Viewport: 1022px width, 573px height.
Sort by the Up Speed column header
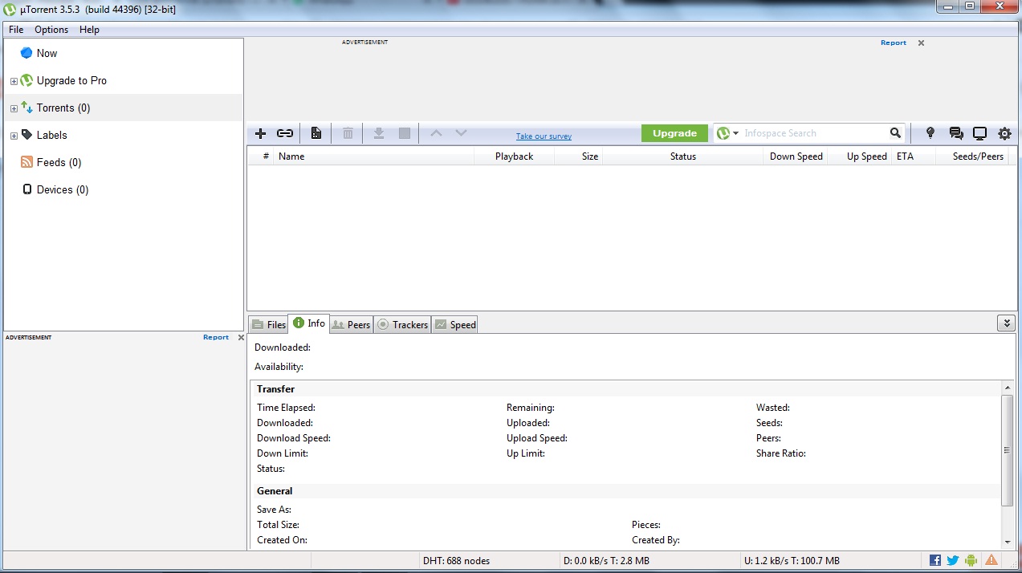pyautogui.click(x=859, y=156)
